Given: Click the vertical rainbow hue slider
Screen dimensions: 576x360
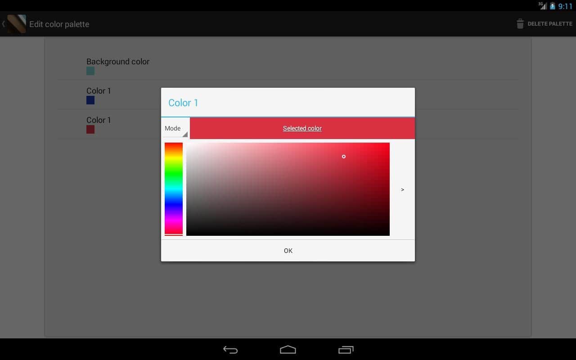Looking at the screenshot, I should 174,189.
